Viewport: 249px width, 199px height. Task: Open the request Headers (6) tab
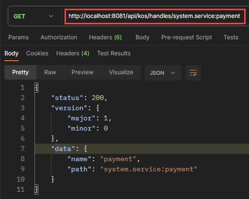pyautogui.click(x=105, y=37)
